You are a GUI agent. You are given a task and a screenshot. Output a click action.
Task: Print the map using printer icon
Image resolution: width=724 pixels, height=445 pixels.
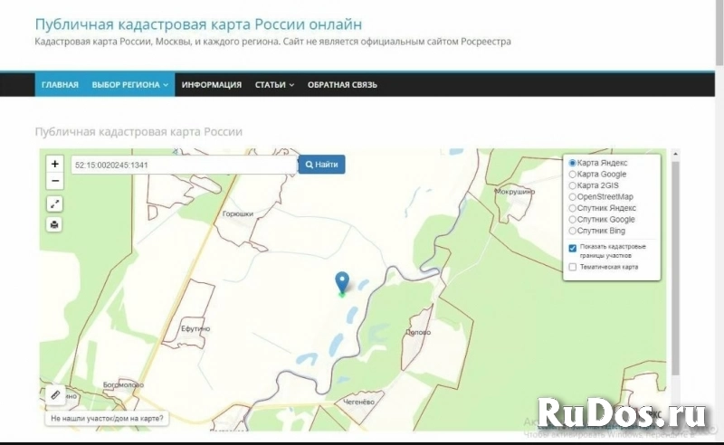[x=54, y=225]
